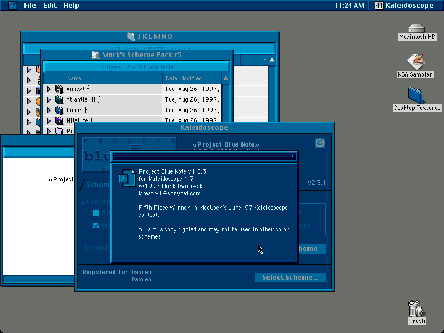Select the Atlantis III folder icon
Image resolution: width=444 pixels, height=333 pixels.
(x=59, y=100)
